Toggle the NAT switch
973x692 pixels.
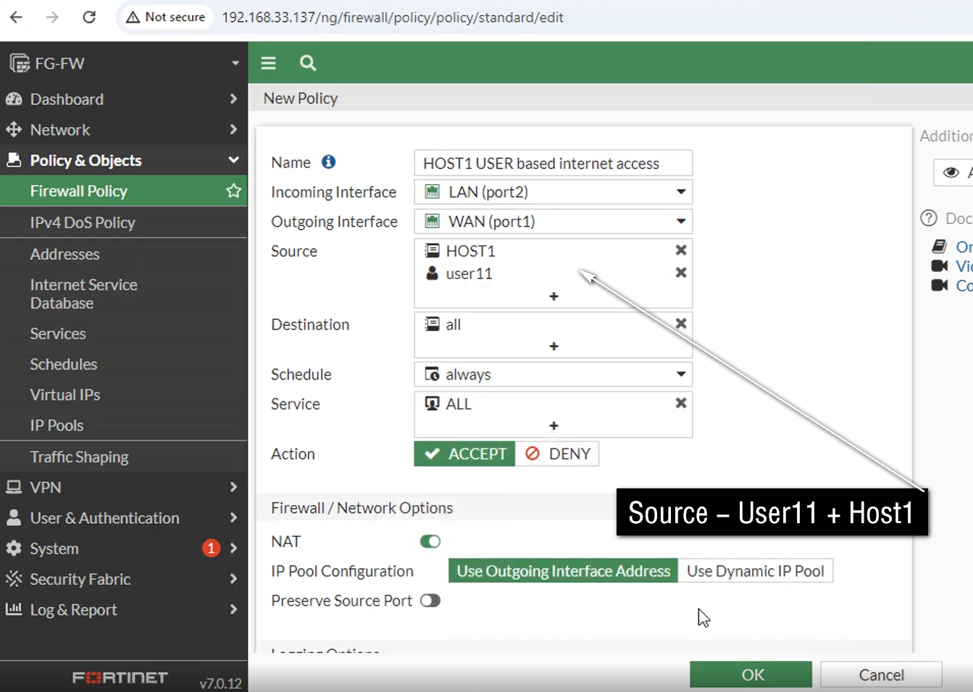430,541
